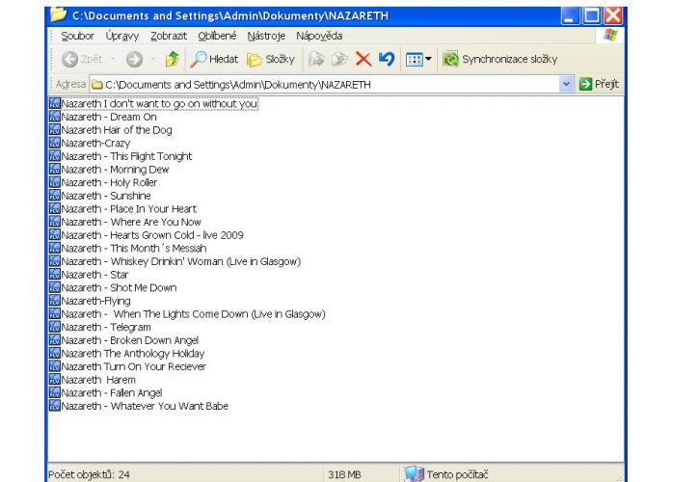This screenshot has width=699, height=482.
Task: Click FLV icon of 'Nazareth Harem'
Action: [x=55, y=380]
